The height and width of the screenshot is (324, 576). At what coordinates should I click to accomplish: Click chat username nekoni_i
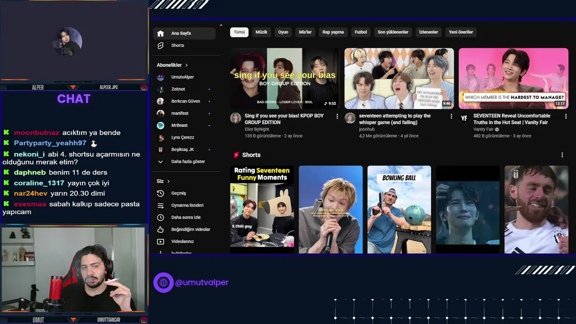(x=29, y=154)
